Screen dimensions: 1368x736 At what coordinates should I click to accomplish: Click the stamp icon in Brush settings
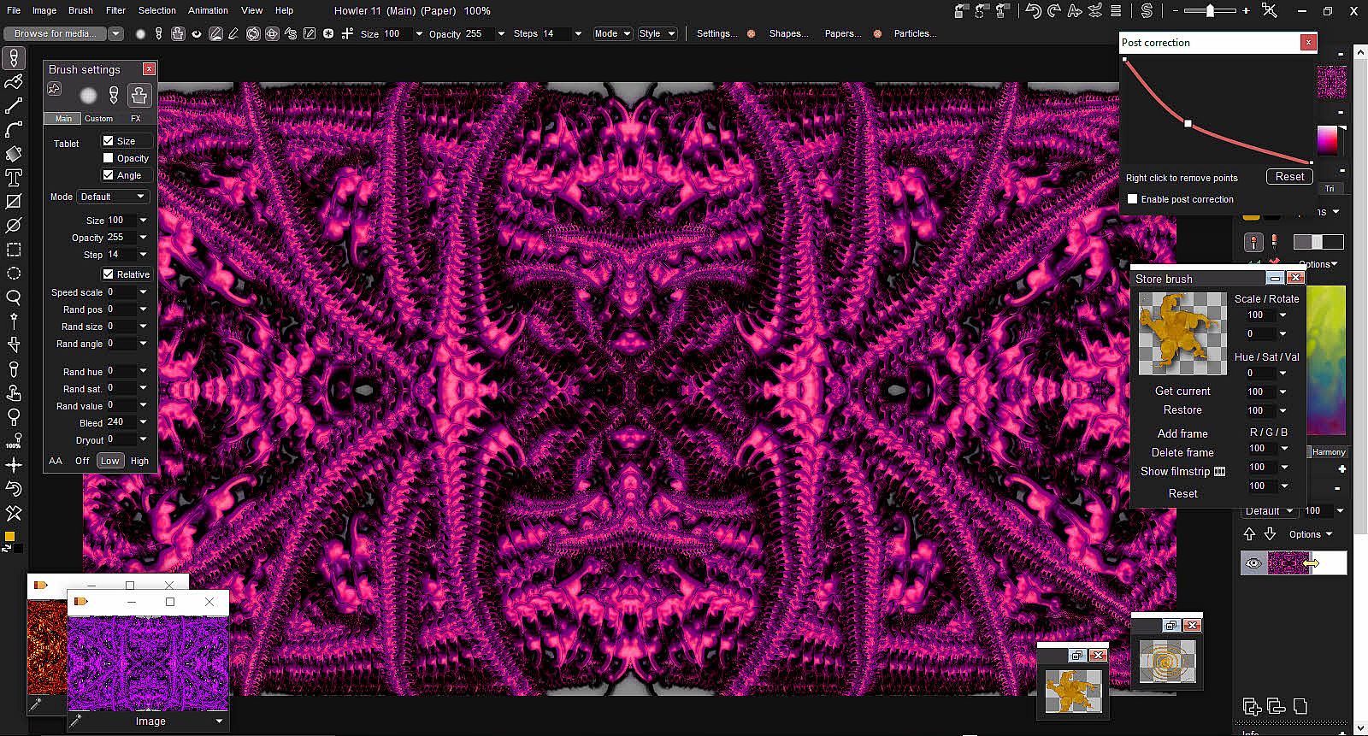coord(139,96)
